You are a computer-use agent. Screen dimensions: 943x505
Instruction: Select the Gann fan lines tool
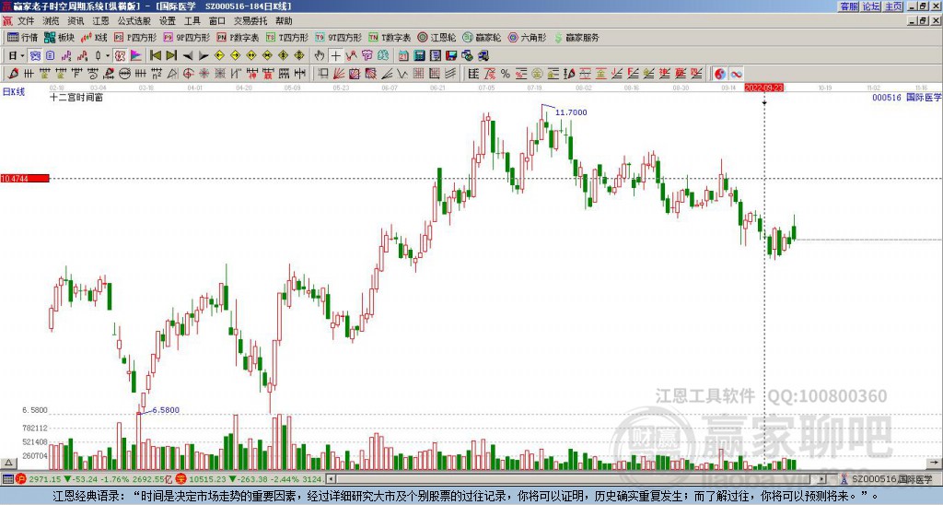[339, 74]
